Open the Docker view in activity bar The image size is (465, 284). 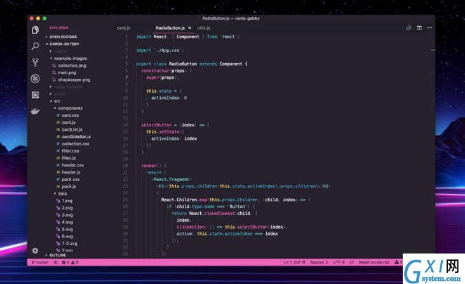pyautogui.click(x=36, y=111)
